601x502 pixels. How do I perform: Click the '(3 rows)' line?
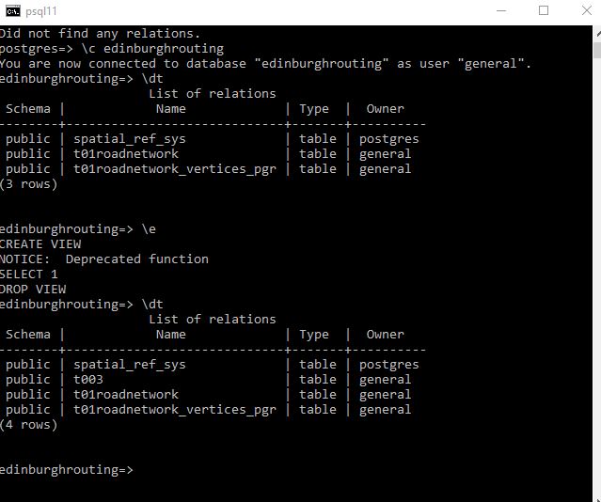coord(29,184)
